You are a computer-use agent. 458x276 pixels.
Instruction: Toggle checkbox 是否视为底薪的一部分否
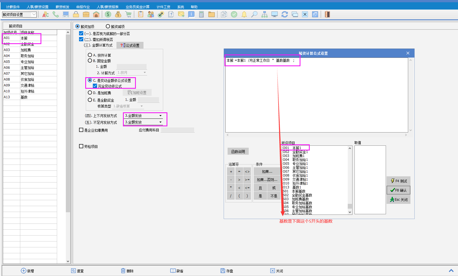(x=81, y=33)
